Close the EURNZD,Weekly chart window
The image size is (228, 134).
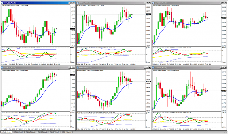pos(150,68)
